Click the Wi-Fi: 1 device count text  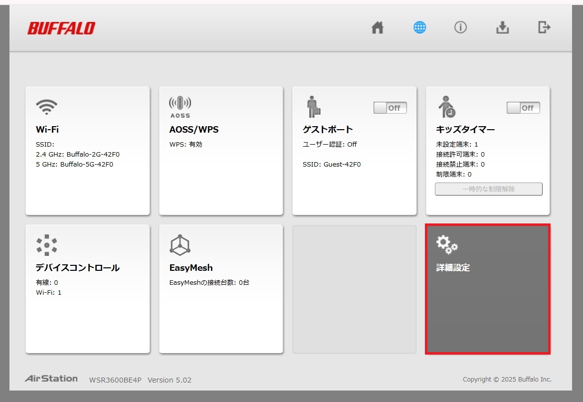click(x=48, y=293)
